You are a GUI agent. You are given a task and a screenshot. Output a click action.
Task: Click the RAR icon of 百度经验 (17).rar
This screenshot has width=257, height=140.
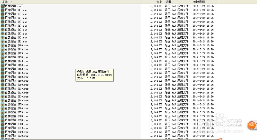point(3,73)
